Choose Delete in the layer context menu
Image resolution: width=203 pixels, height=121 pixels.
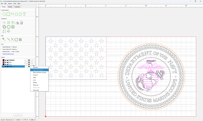click(x=39, y=82)
